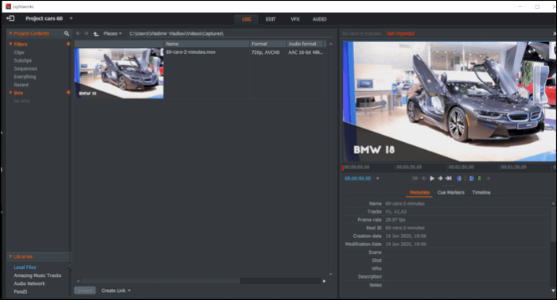The width and height of the screenshot is (557, 300).
Task: Add a new filter with the orange plus
Action: click(68, 44)
